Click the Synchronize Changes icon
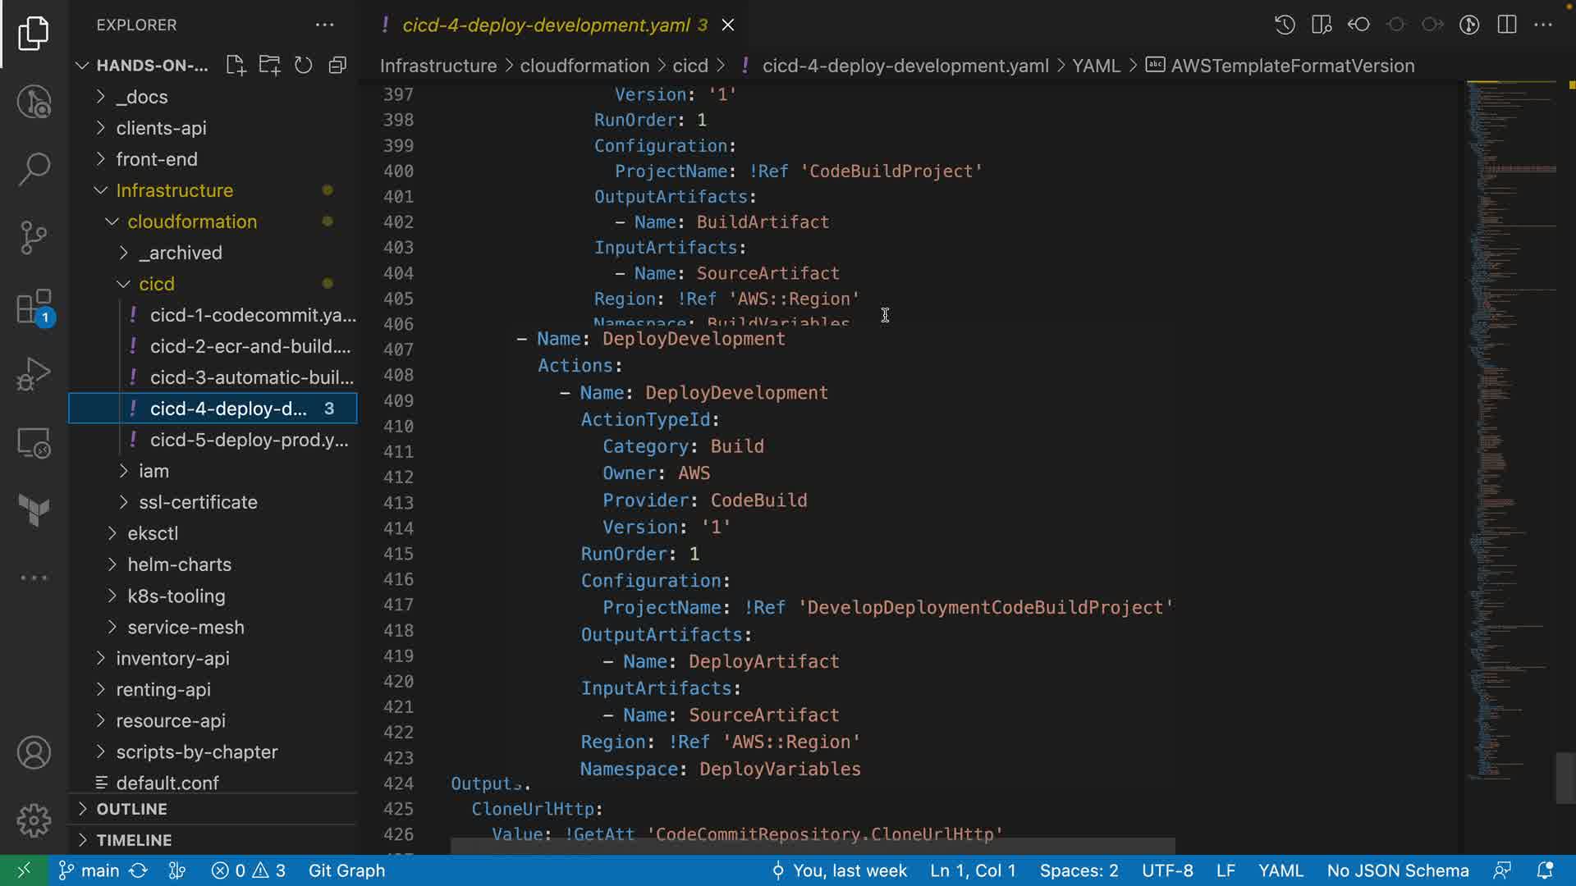The image size is (1576, 886). [139, 870]
